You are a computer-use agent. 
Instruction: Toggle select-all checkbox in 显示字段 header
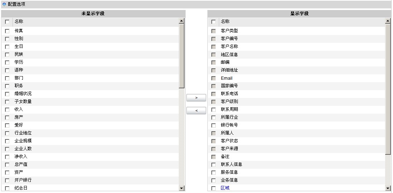point(213,22)
